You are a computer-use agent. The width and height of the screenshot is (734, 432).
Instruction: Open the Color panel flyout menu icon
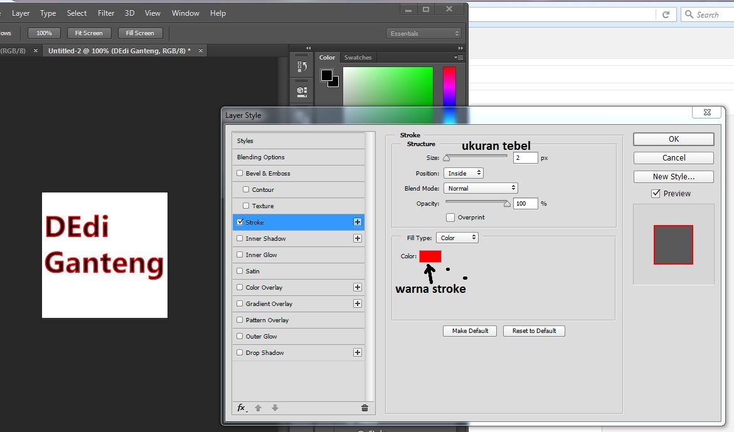click(x=459, y=57)
